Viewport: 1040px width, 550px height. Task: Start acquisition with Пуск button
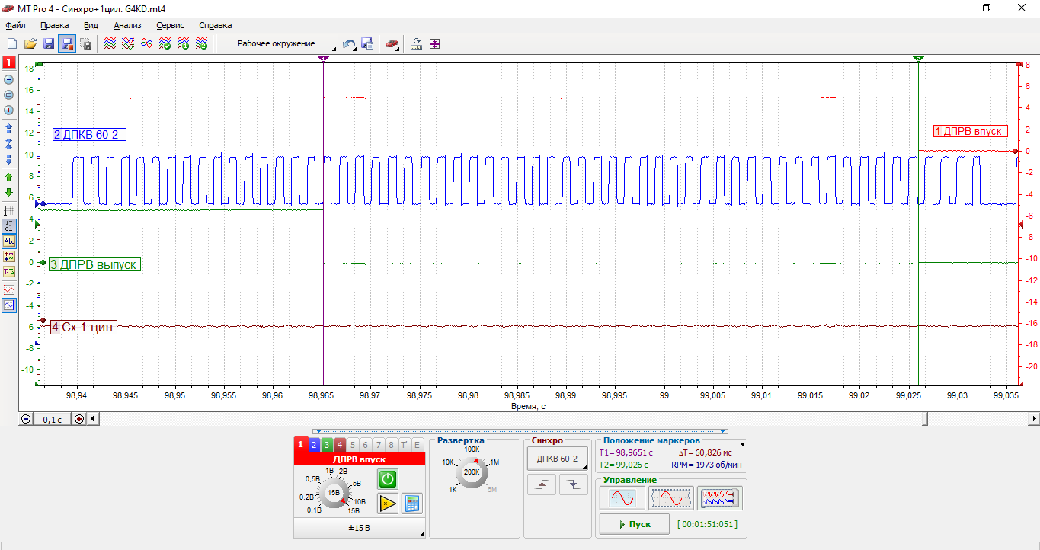(635, 524)
